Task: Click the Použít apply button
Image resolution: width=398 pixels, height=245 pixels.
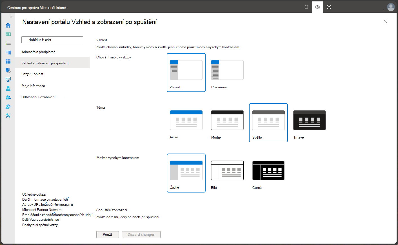Action: tap(107, 235)
